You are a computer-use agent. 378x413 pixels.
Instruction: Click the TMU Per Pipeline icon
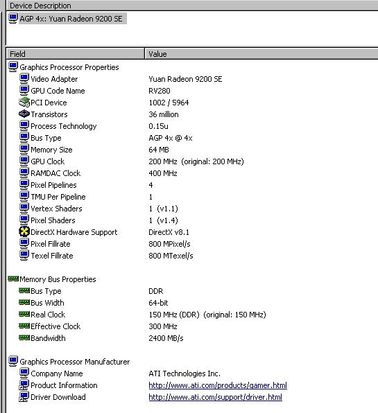tap(24, 197)
